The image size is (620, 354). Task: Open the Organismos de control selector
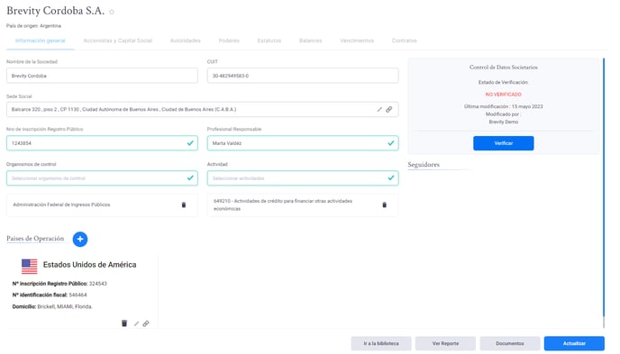pyautogui.click(x=102, y=178)
